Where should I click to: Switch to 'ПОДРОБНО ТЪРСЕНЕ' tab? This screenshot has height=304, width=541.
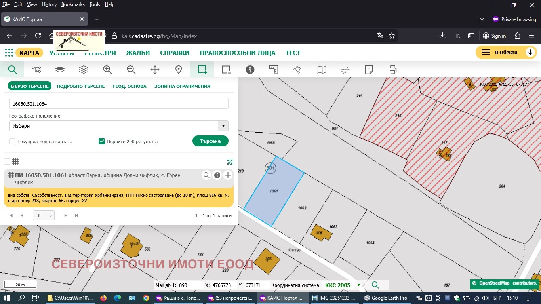(81, 86)
